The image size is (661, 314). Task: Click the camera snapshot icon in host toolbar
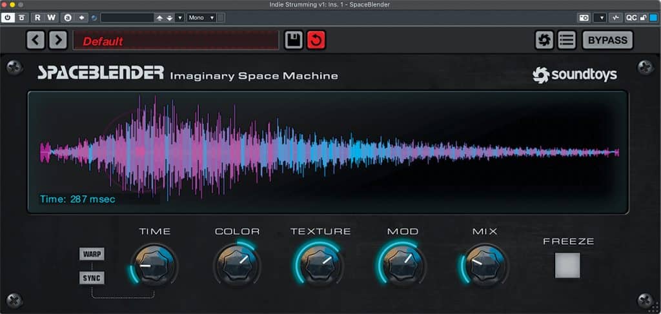tap(584, 17)
